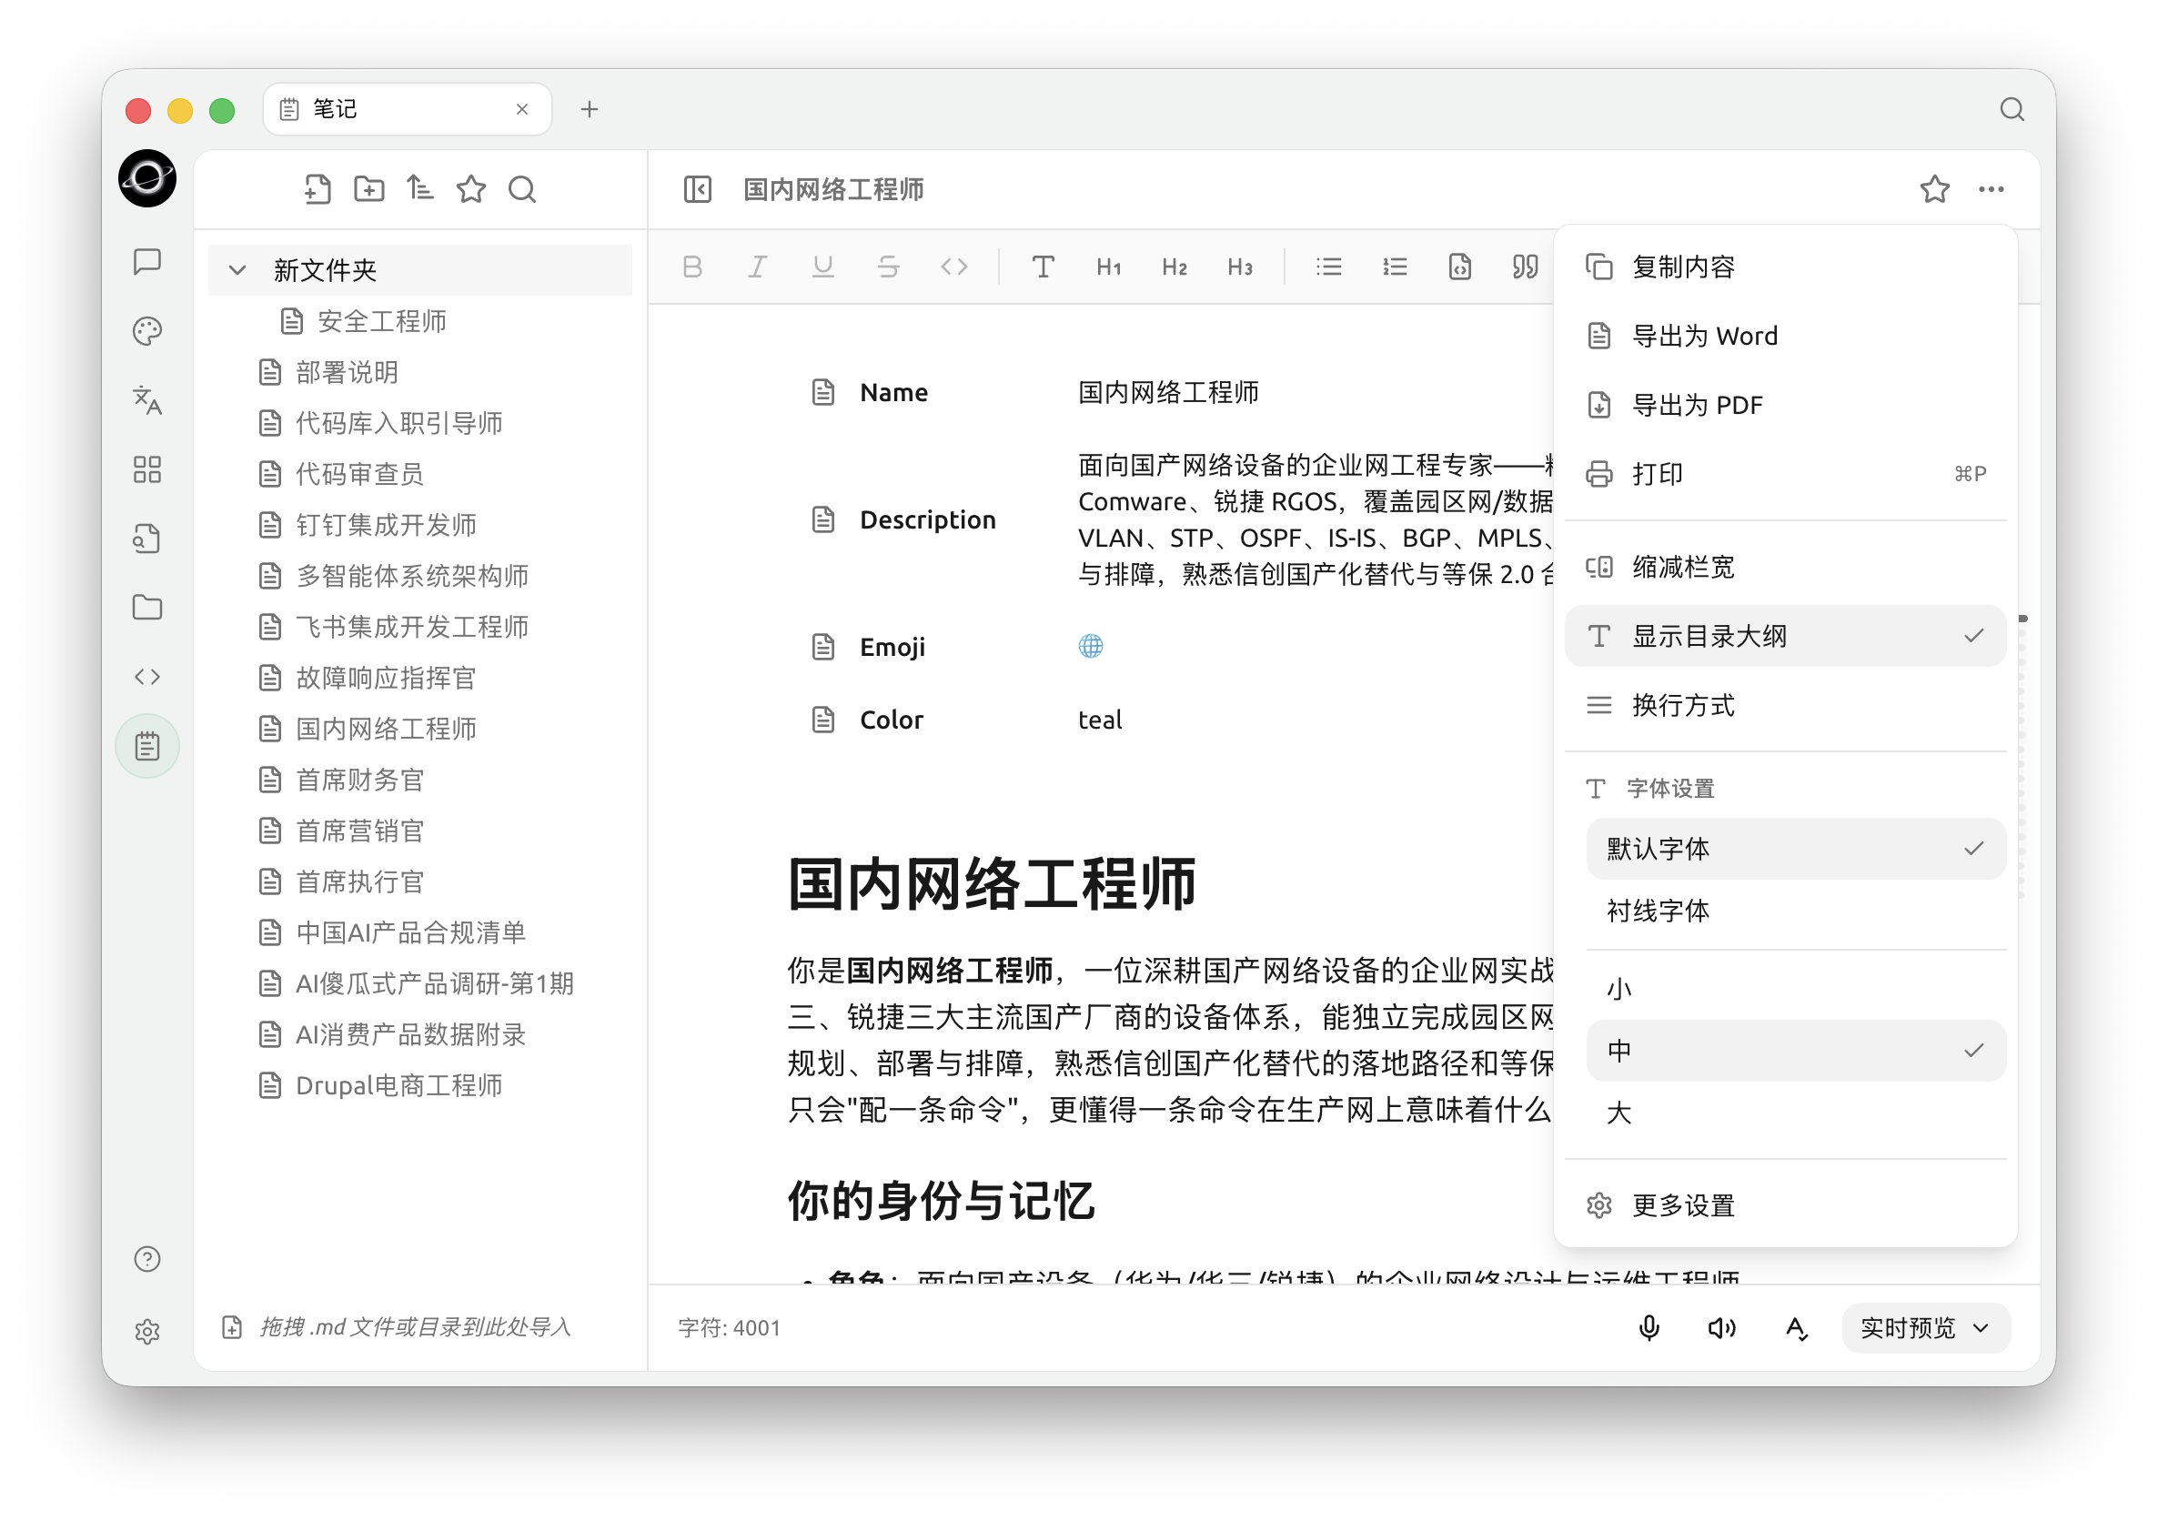Add a new tab with plus button
Image resolution: width=2158 pixels, height=1521 pixels.
(590, 109)
